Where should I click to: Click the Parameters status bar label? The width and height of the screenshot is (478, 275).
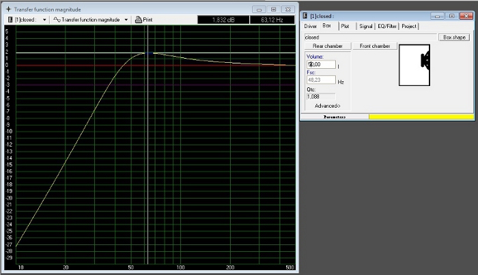335,117
